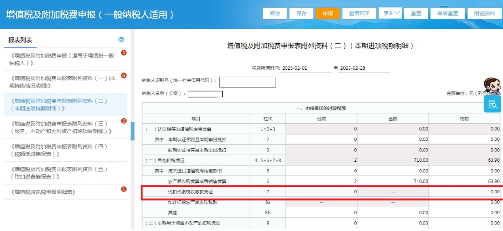This screenshot has height=231, width=503.
Task: Click the 税额 cell in row 8a
Action: click(x=465, y=202)
